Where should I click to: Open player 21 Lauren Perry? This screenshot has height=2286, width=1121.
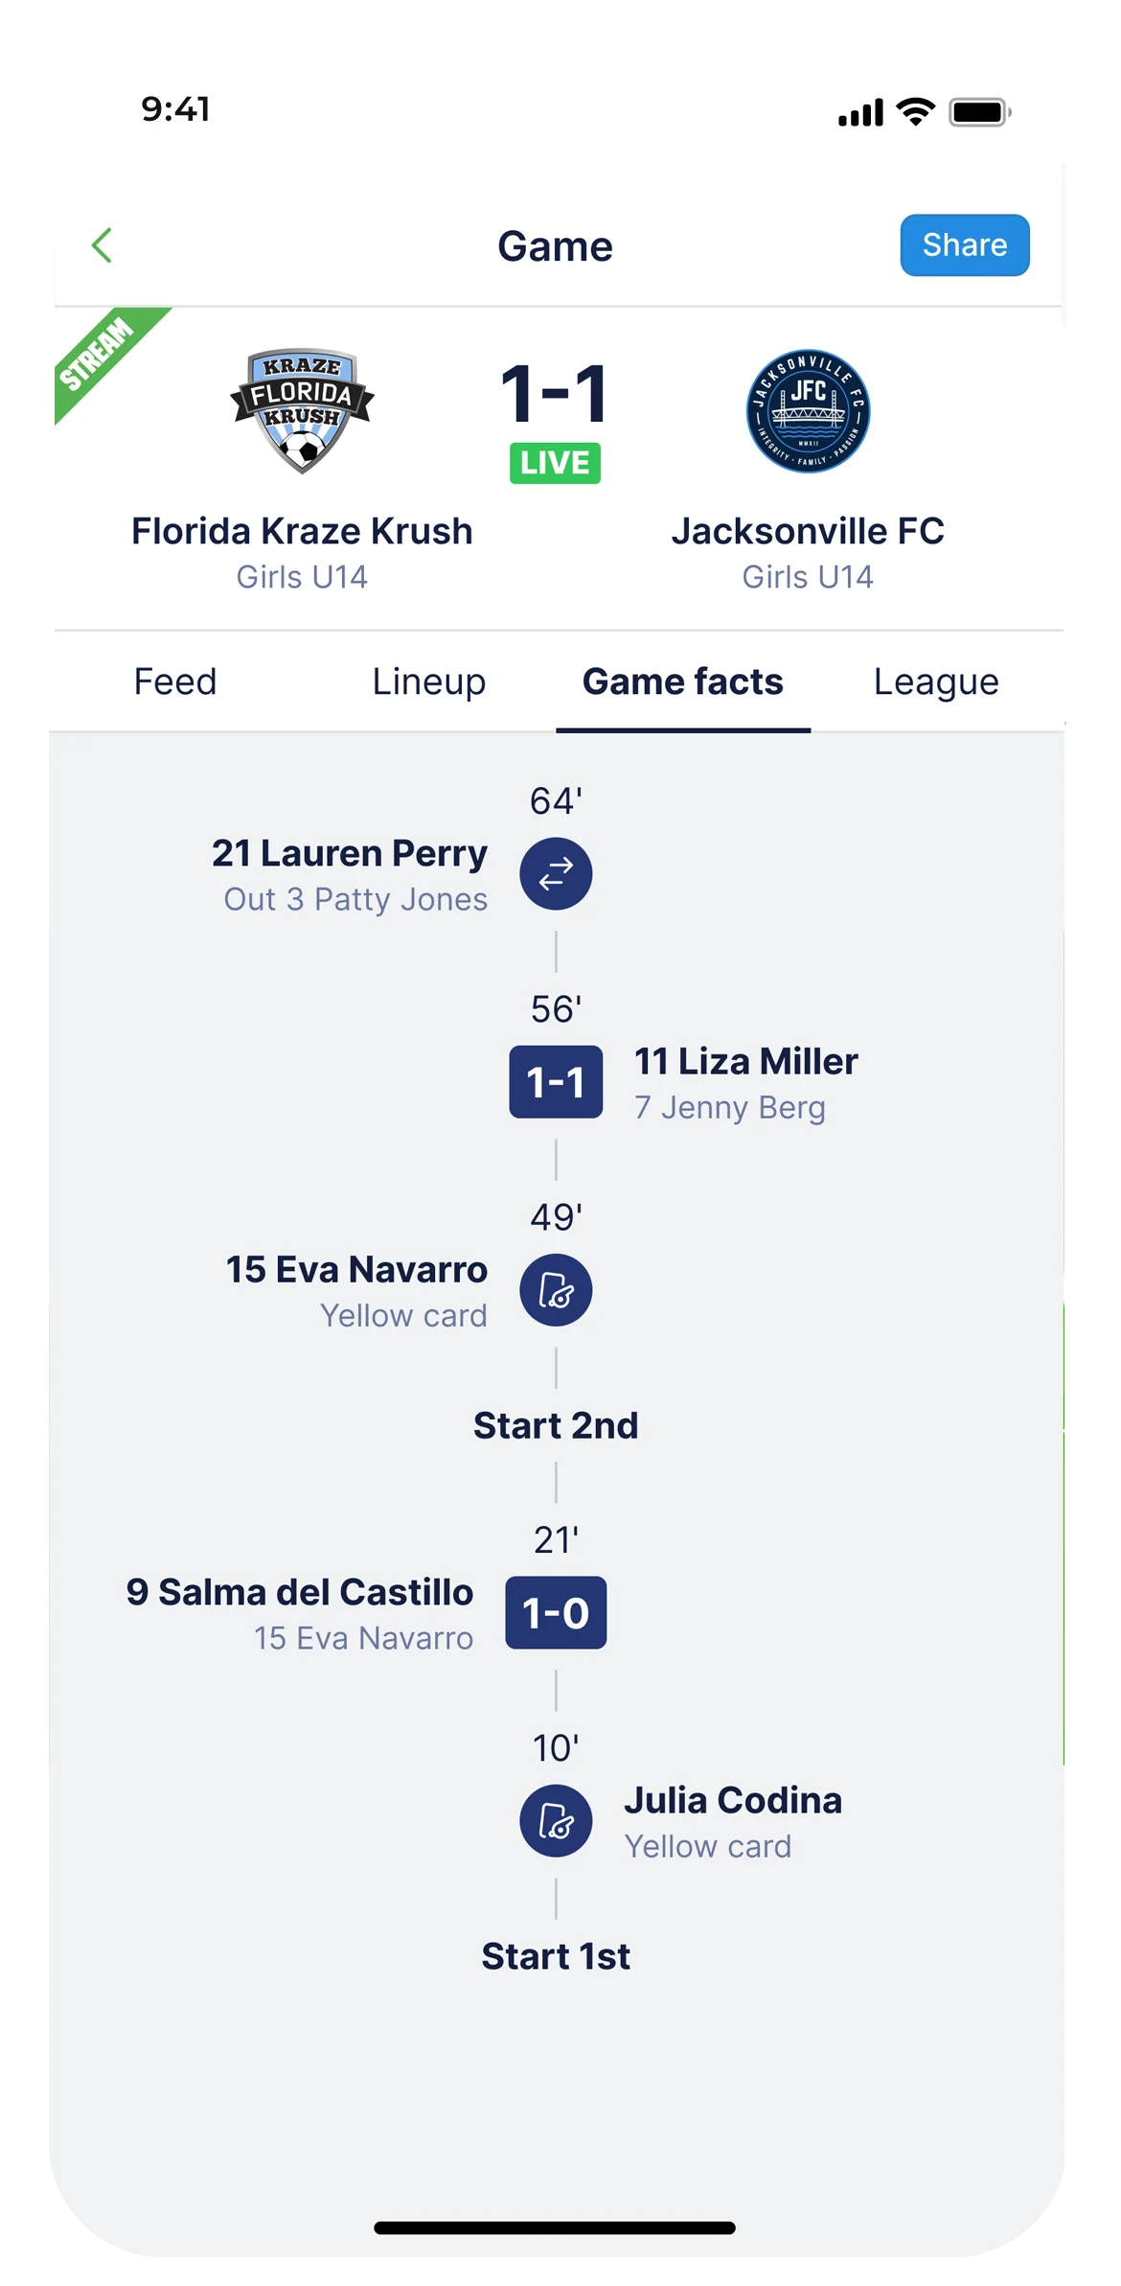pyautogui.click(x=350, y=853)
